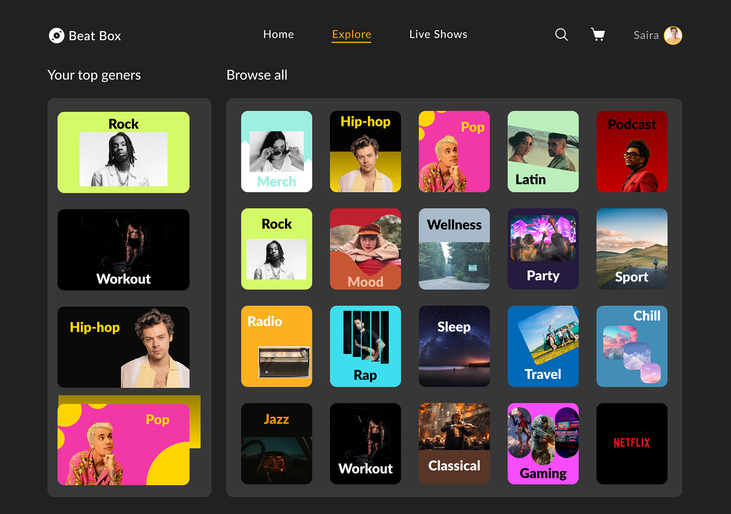Image resolution: width=731 pixels, height=514 pixels.
Task: Open the Wellness tile
Action: (x=454, y=249)
